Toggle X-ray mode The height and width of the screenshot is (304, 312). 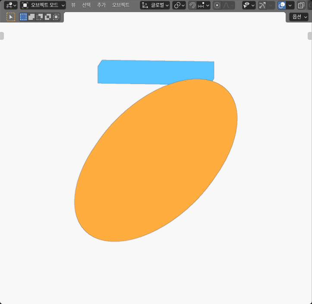tap(301, 5)
